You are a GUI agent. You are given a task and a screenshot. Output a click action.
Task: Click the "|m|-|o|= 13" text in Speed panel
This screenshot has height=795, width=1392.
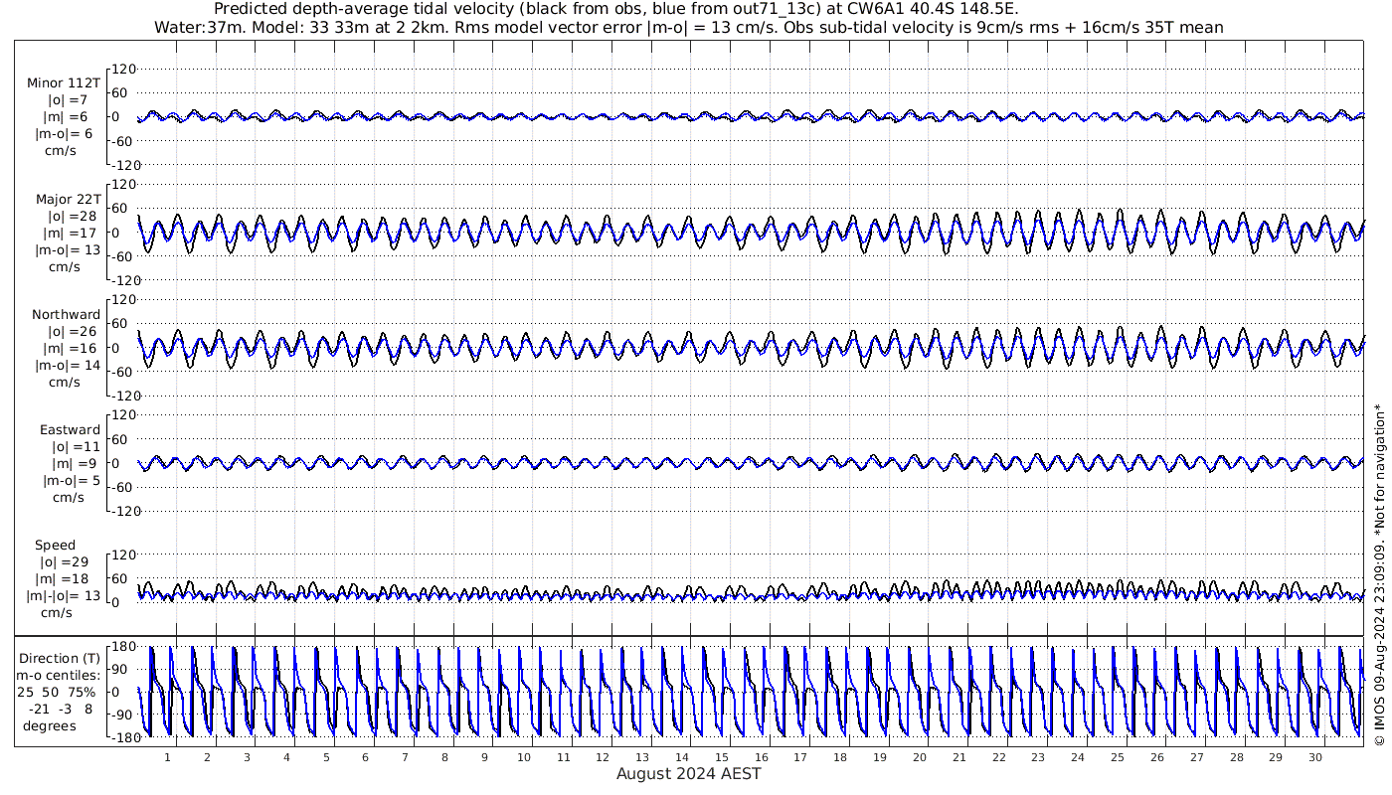[x=64, y=595]
